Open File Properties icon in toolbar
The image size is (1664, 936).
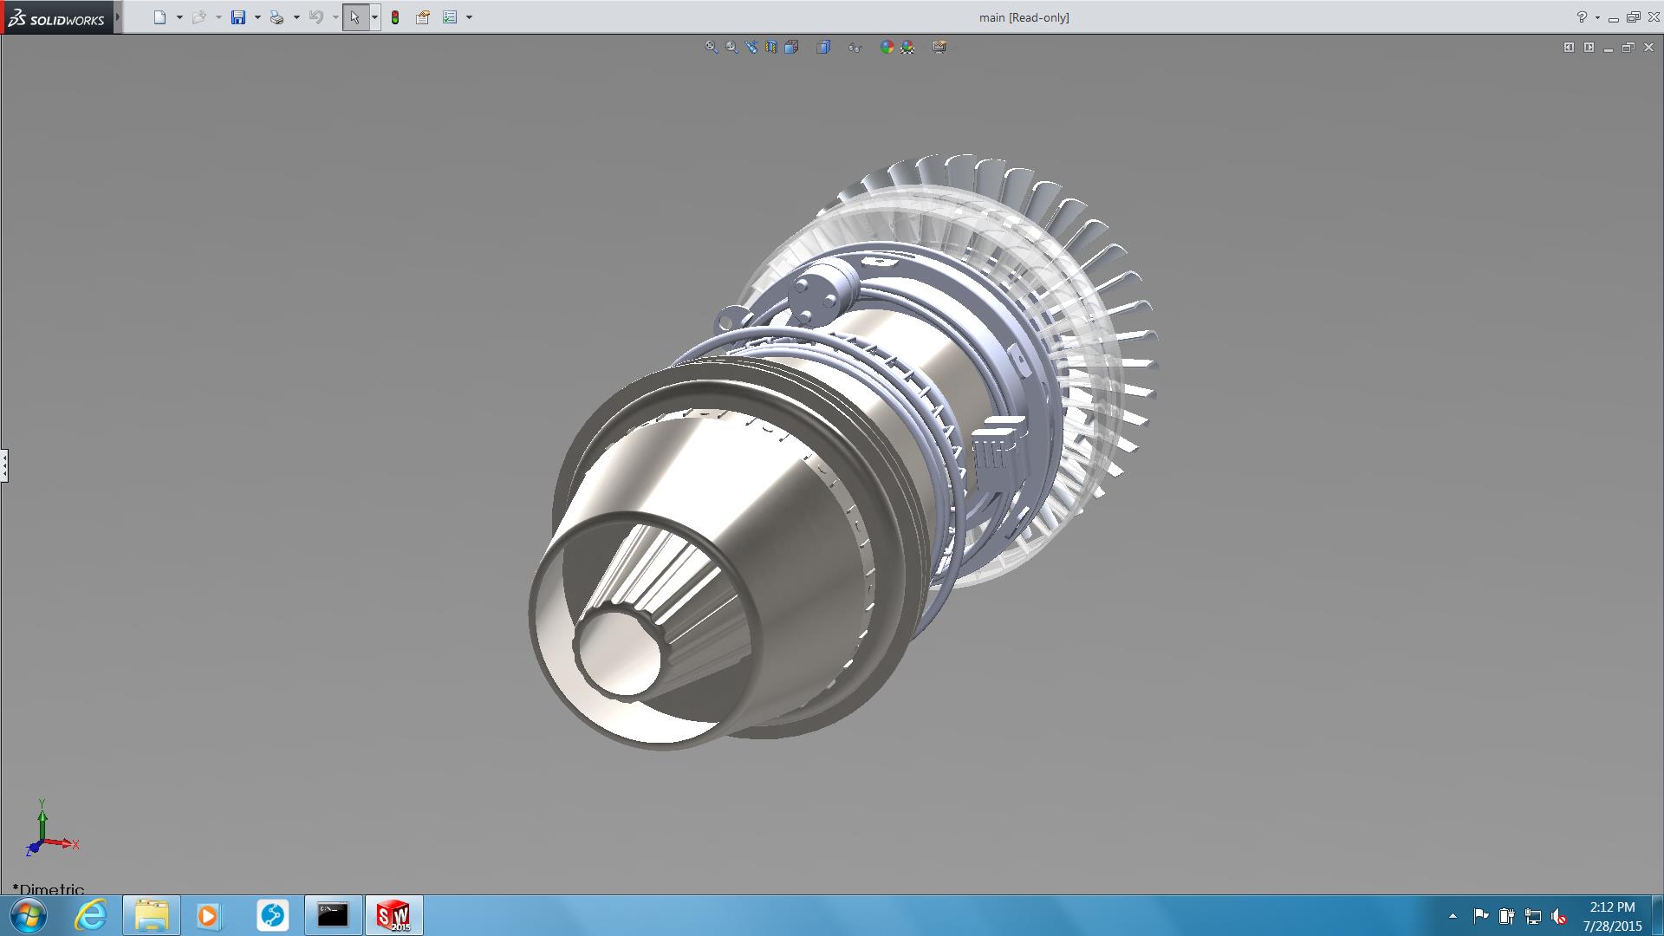point(423,17)
